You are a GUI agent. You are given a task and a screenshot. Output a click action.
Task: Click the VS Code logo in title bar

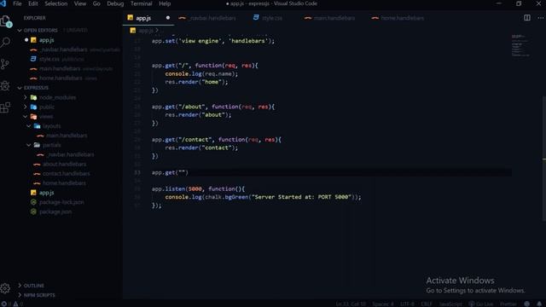click(3, 3)
